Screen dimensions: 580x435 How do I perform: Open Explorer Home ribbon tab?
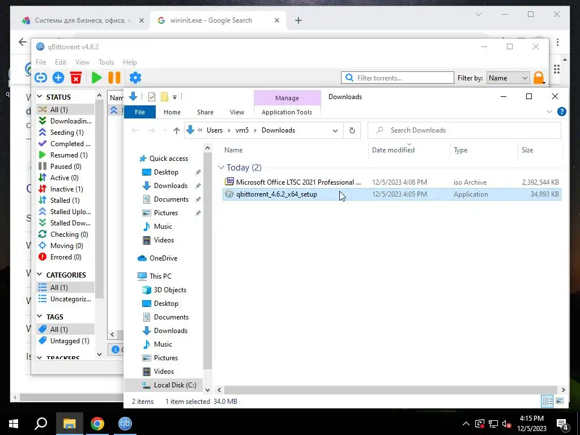172,112
